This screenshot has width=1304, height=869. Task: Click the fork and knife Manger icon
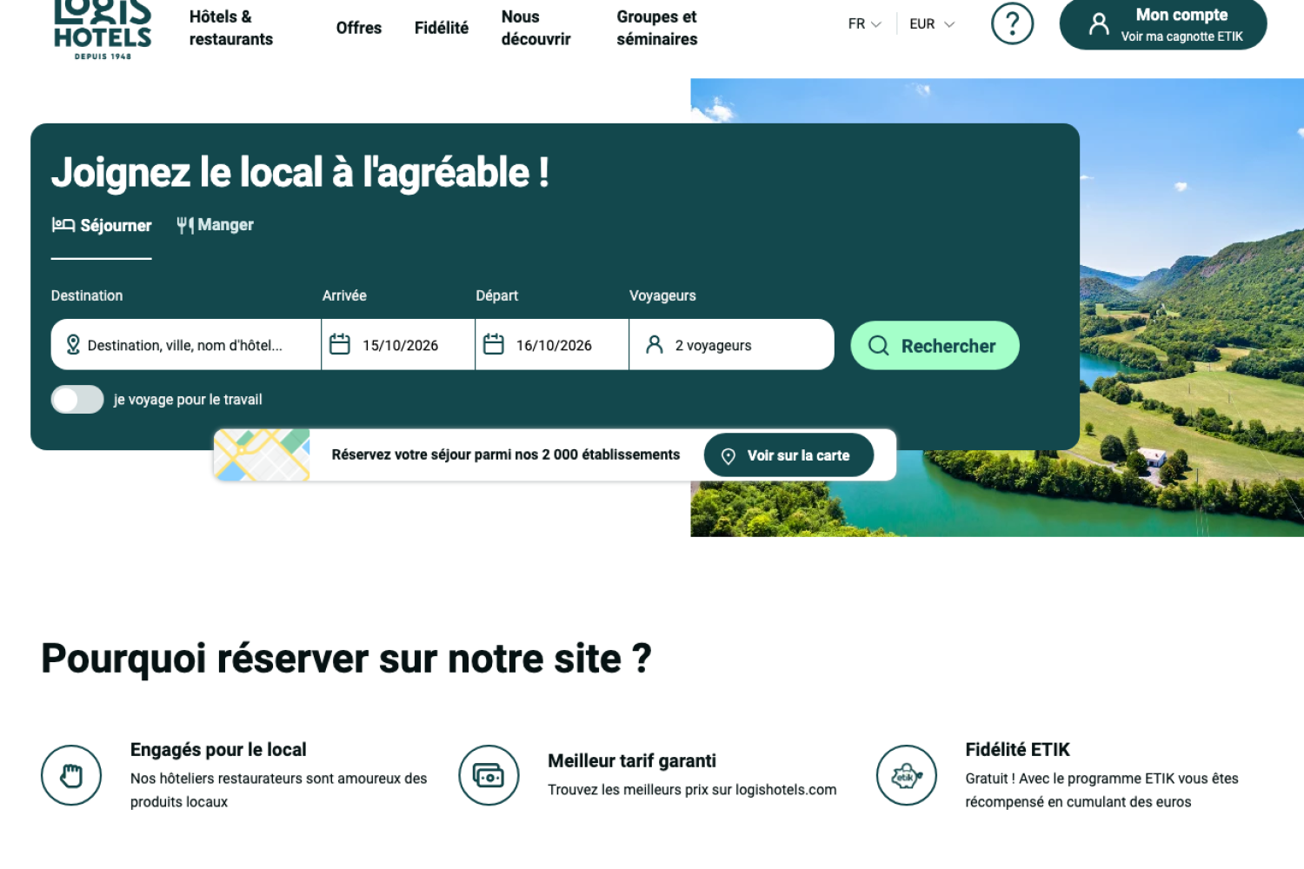click(184, 225)
